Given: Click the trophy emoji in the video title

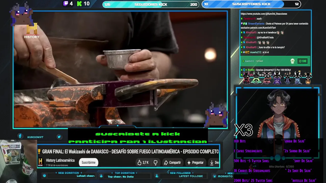Looking at the screenshot, I should (x=39, y=151).
